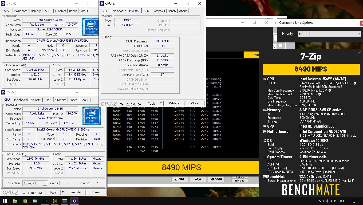Open the blue contact-card app on the taskbar
Image resolution: width=363 pixels, height=205 pixels.
tap(35, 201)
